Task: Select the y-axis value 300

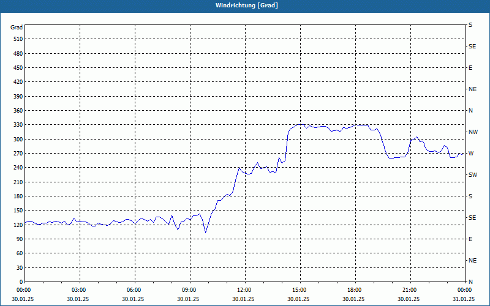Action: tap(18, 140)
